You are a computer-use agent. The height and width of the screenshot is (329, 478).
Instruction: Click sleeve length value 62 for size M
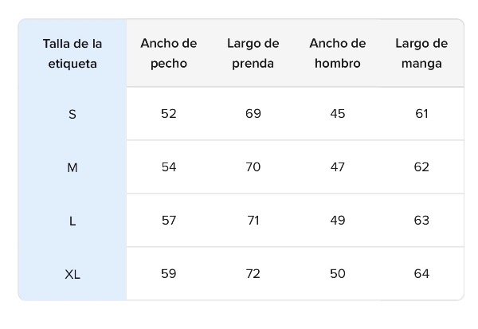pyautogui.click(x=421, y=167)
